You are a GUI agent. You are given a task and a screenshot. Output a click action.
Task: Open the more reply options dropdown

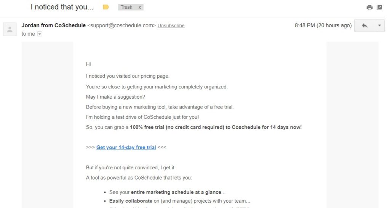[x=380, y=25]
